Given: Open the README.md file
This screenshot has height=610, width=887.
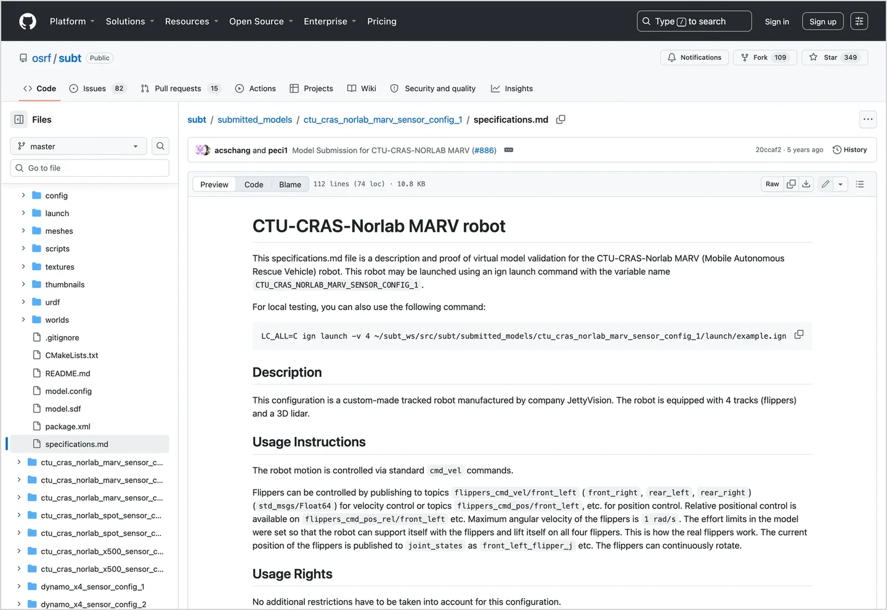Looking at the screenshot, I should click(68, 374).
